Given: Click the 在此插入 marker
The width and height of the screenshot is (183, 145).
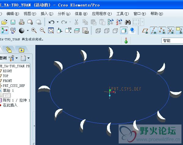Looking at the screenshot, I should [10, 105].
